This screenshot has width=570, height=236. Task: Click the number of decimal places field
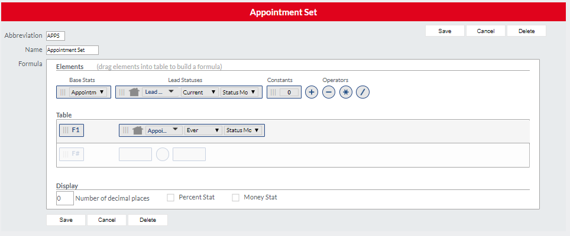point(64,198)
